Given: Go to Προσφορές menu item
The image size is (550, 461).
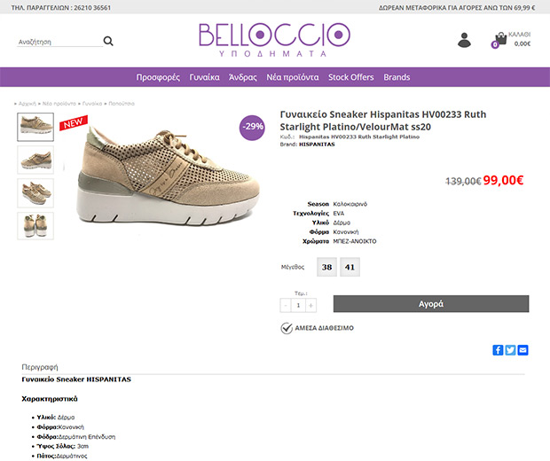Looking at the screenshot, I should click(159, 77).
